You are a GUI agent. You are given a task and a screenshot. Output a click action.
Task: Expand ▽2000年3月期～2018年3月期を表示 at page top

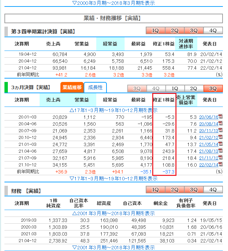coord(114,3)
